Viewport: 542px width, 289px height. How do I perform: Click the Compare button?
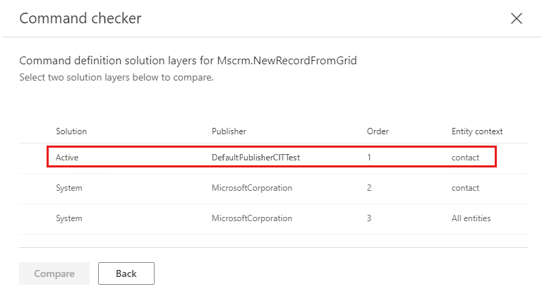click(x=54, y=273)
